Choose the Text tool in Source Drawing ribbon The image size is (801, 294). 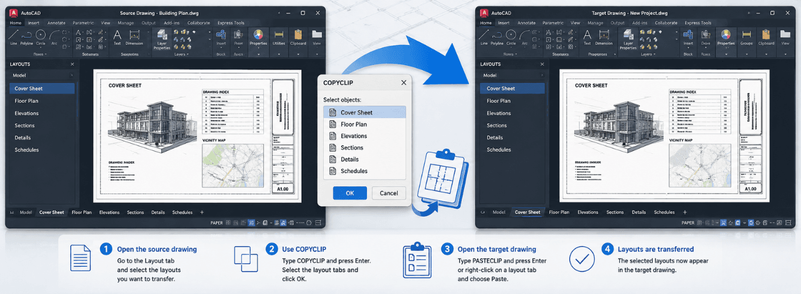point(117,37)
